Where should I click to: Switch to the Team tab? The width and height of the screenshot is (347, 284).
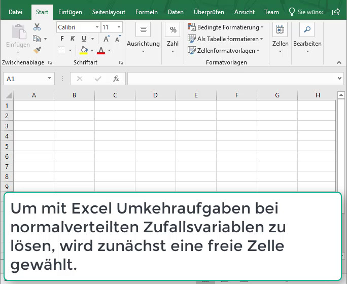271,12
